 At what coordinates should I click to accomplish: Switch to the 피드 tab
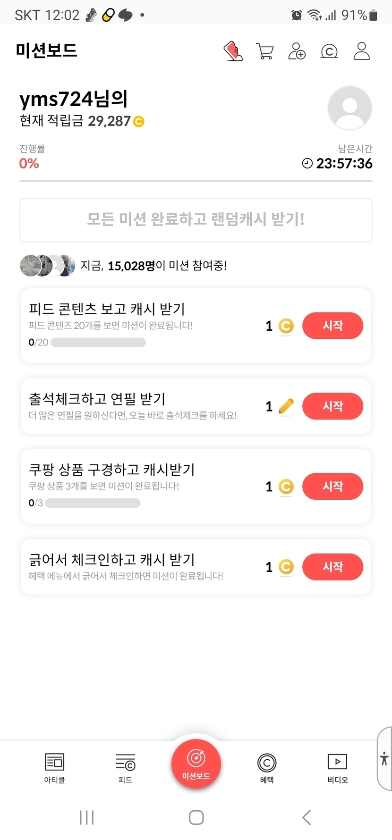point(125,768)
